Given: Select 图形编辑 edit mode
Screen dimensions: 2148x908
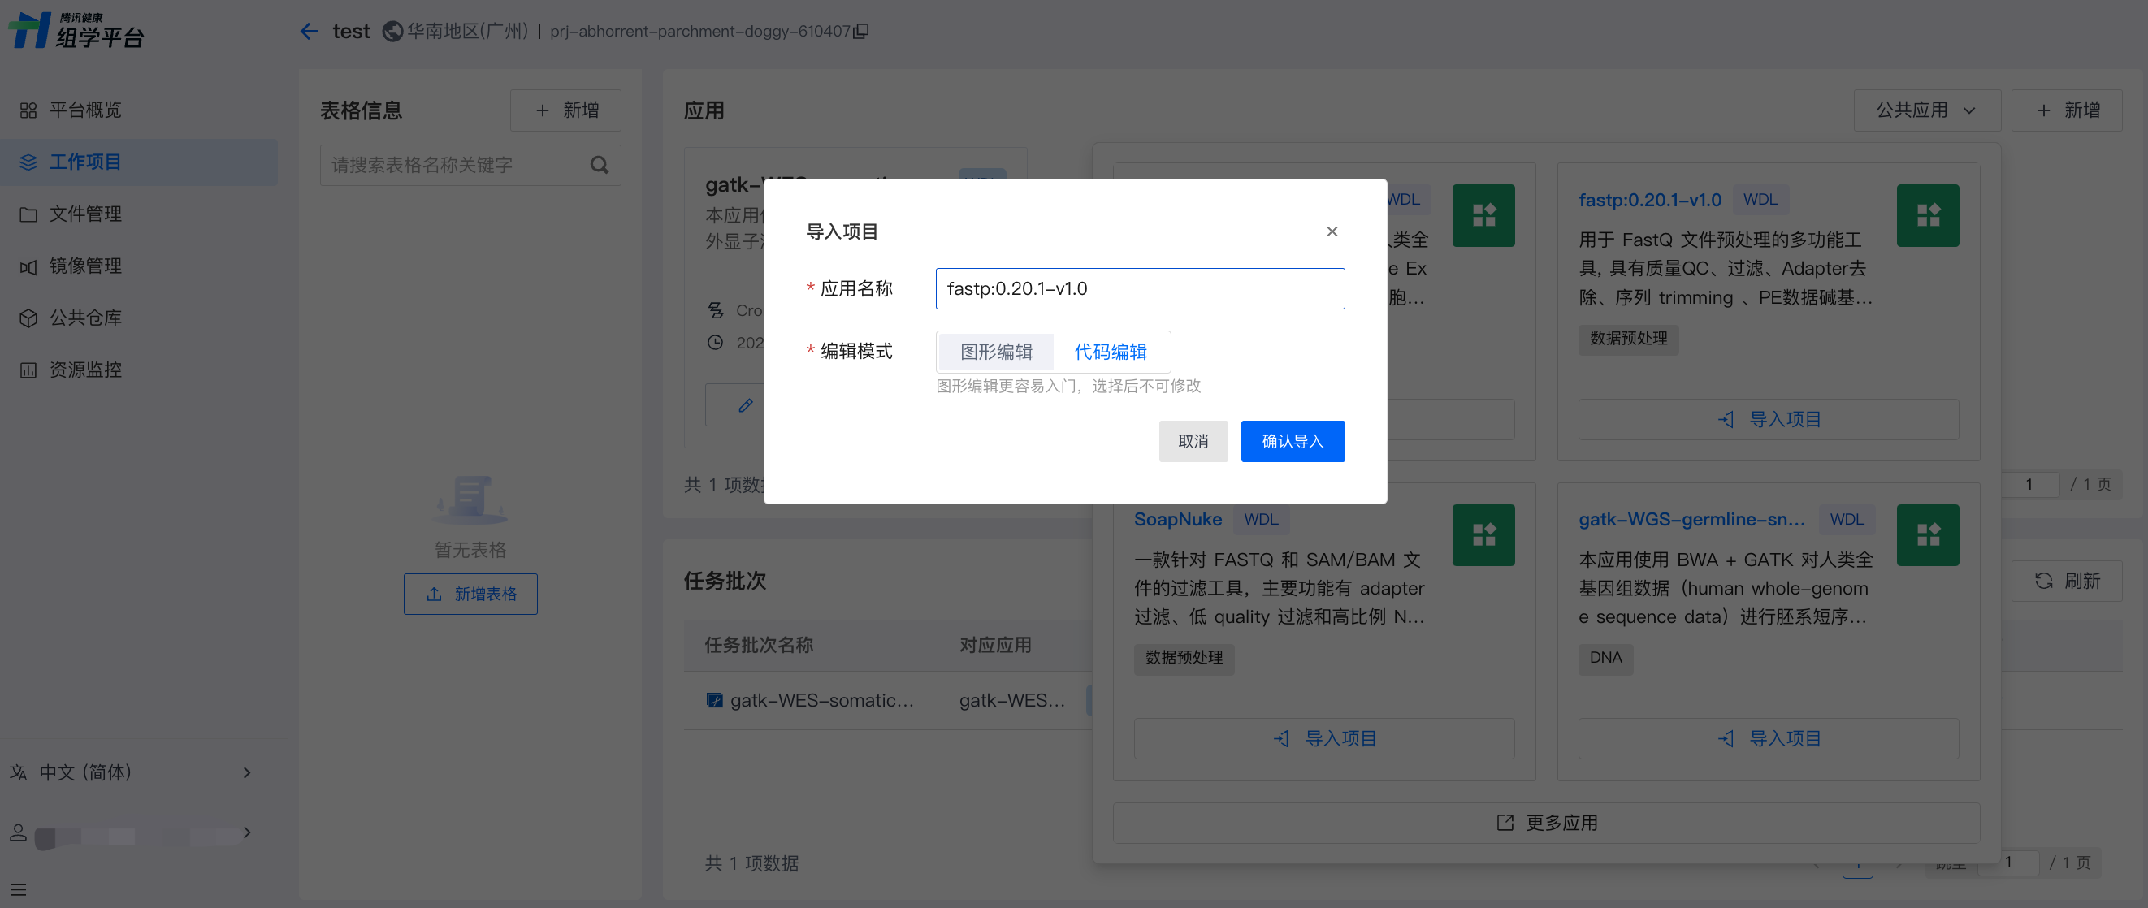Looking at the screenshot, I should click(996, 351).
